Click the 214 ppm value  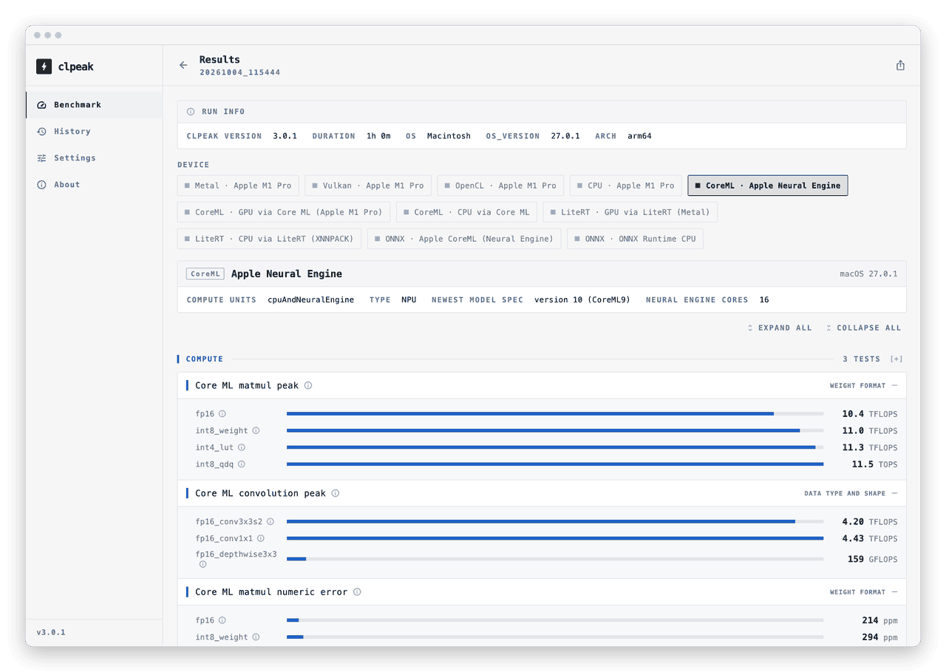(x=879, y=620)
